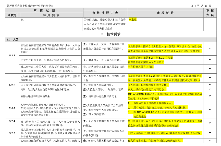Image resolution: width=221 pixels, height=146 pixels.
Task: Click the 准则要求 column header
Action: (x=51, y=15)
